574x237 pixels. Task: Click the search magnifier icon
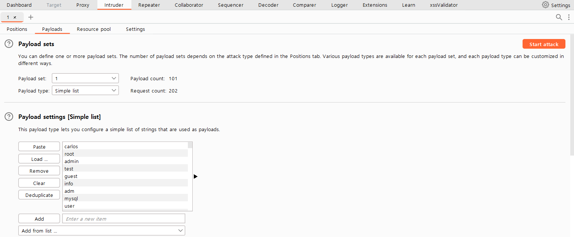pyautogui.click(x=559, y=17)
